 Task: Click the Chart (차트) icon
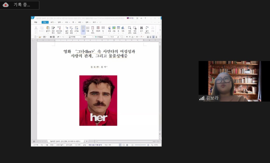point(123,28)
